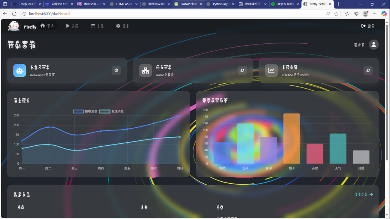Image resolution: width=390 pixels, height=219 pixels.
Task: Open the nav item with play triangle icon
Action: point(72,26)
